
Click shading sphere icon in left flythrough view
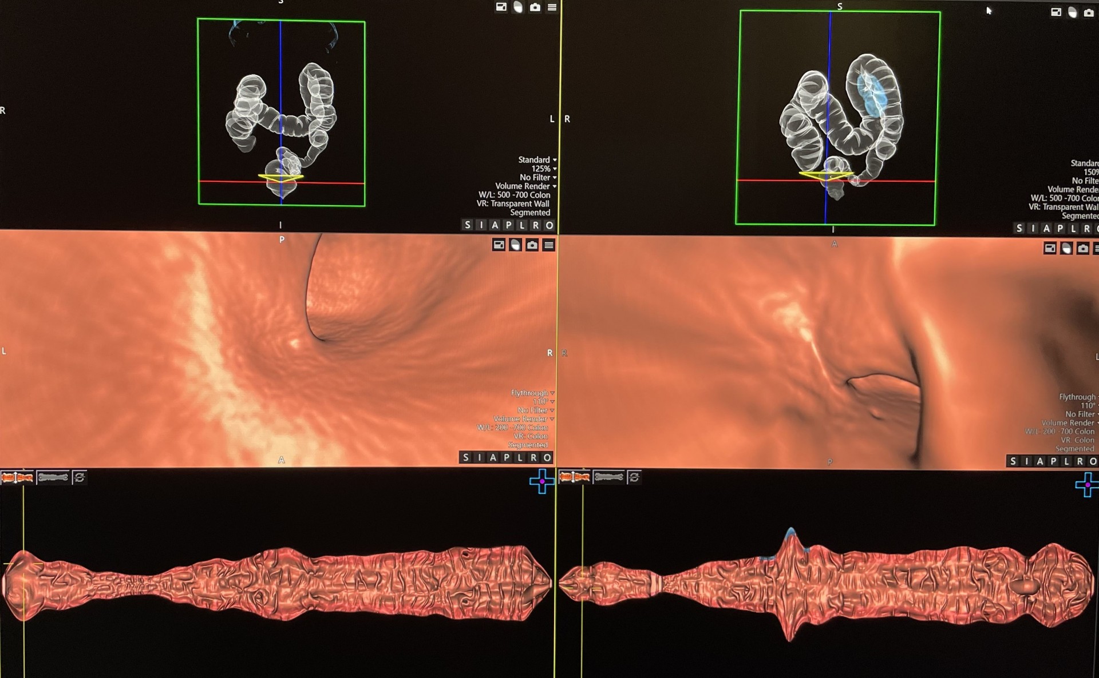pyautogui.click(x=515, y=245)
